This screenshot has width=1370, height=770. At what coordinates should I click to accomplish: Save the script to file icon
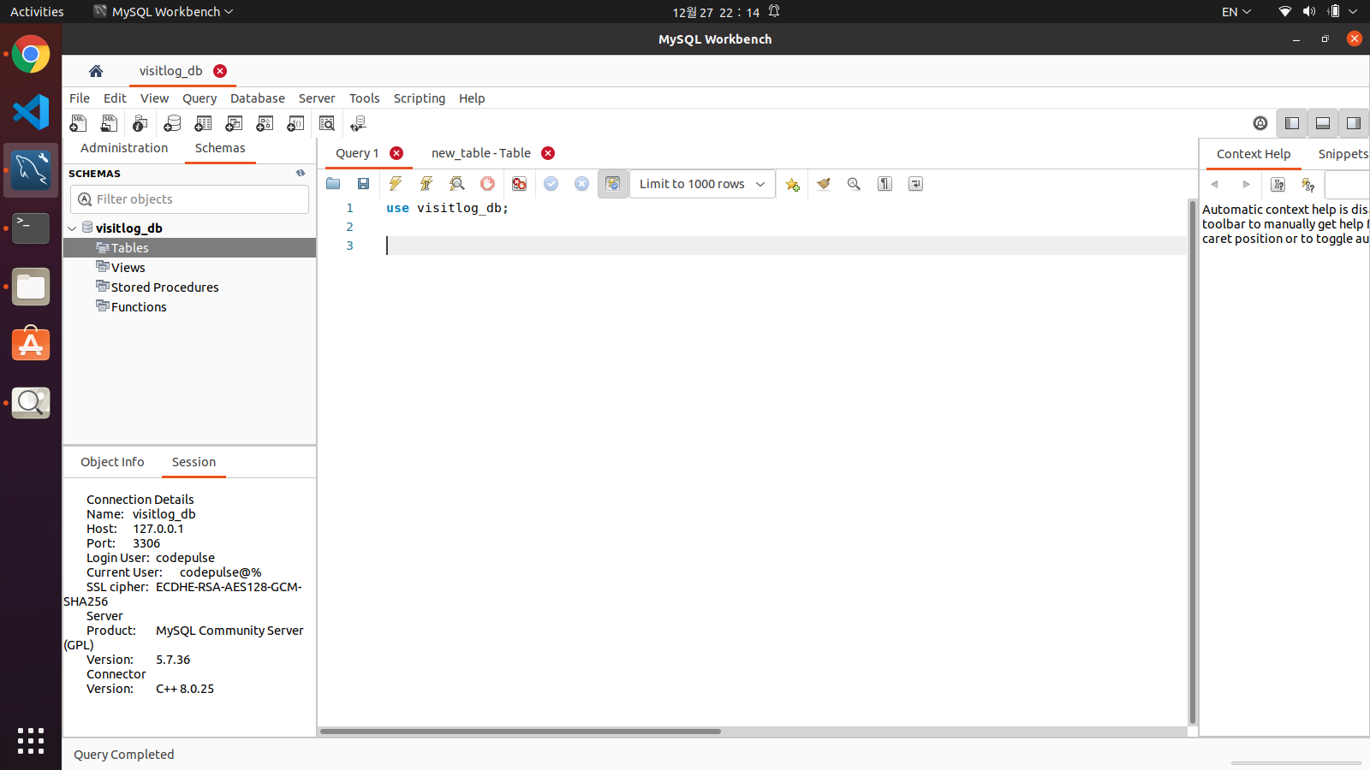(364, 184)
